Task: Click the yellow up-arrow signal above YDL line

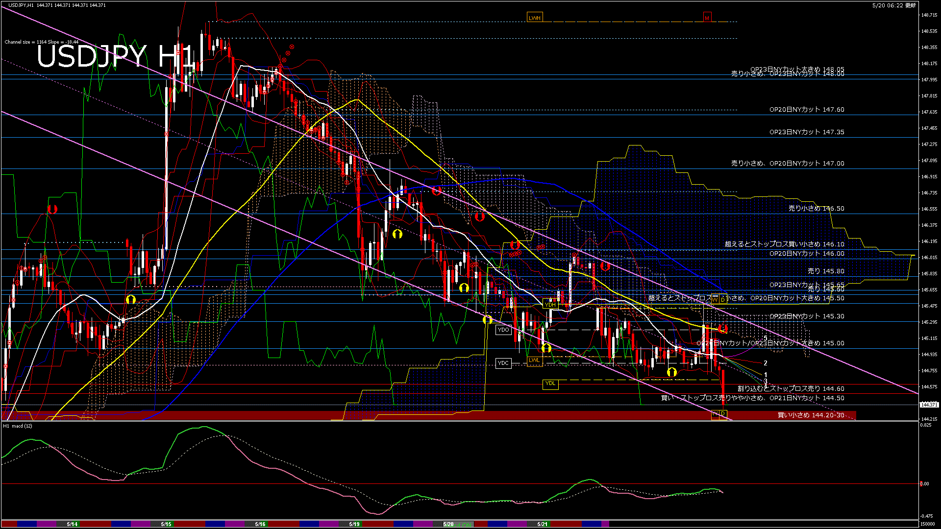Action: (672, 373)
